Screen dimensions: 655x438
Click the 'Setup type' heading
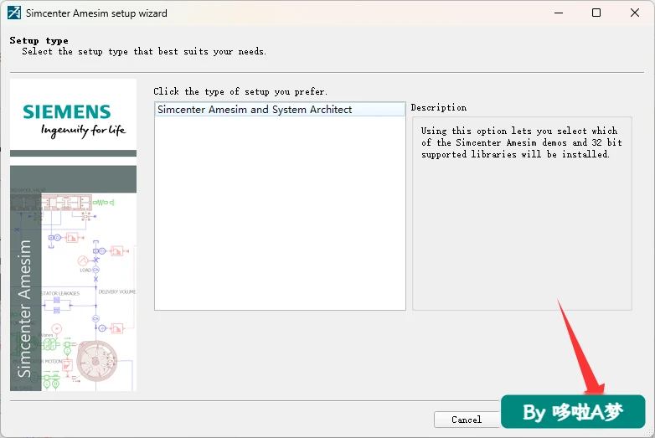(39, 40)
